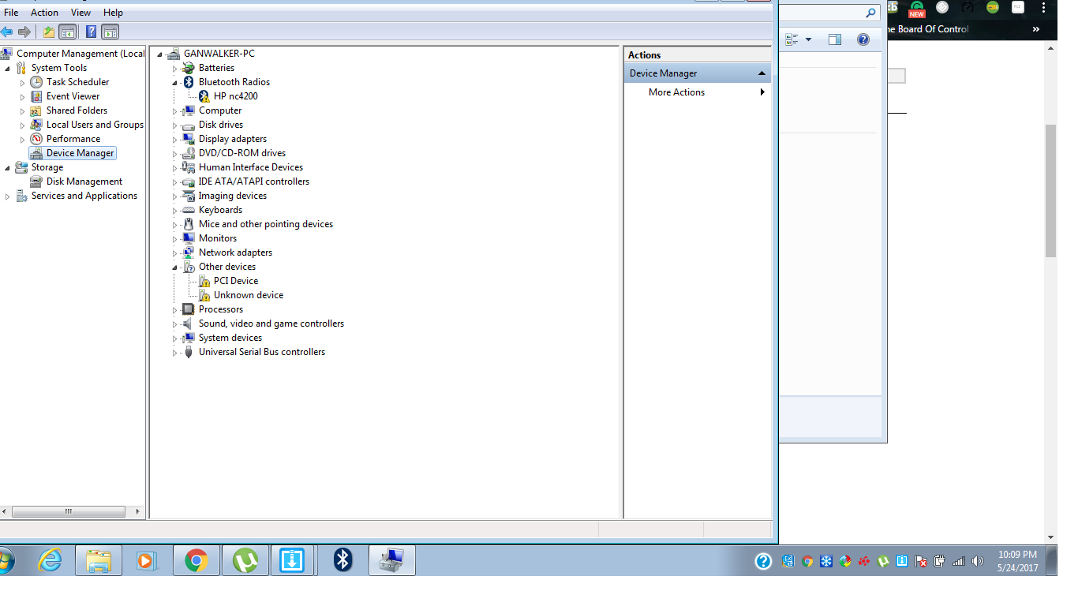The image size is (1078, 606).
Task: Select the GANWALKER-PC root node
Action: pyautogui.click(x=219, y=54)
